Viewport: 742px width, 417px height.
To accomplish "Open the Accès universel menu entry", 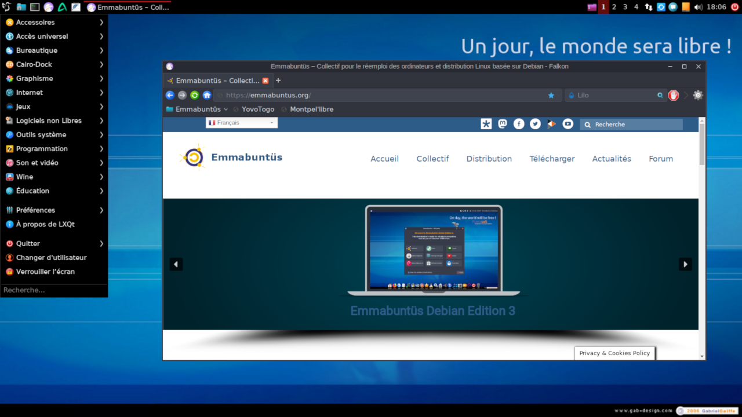I will (54, 36).
